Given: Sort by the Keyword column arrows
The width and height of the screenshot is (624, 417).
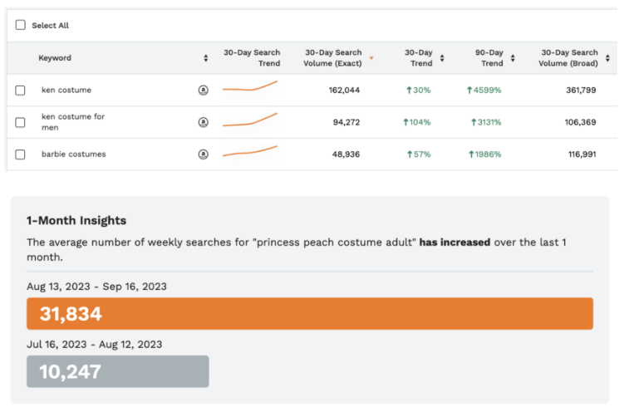Looking at the screenshot, I should click(206, 58).
